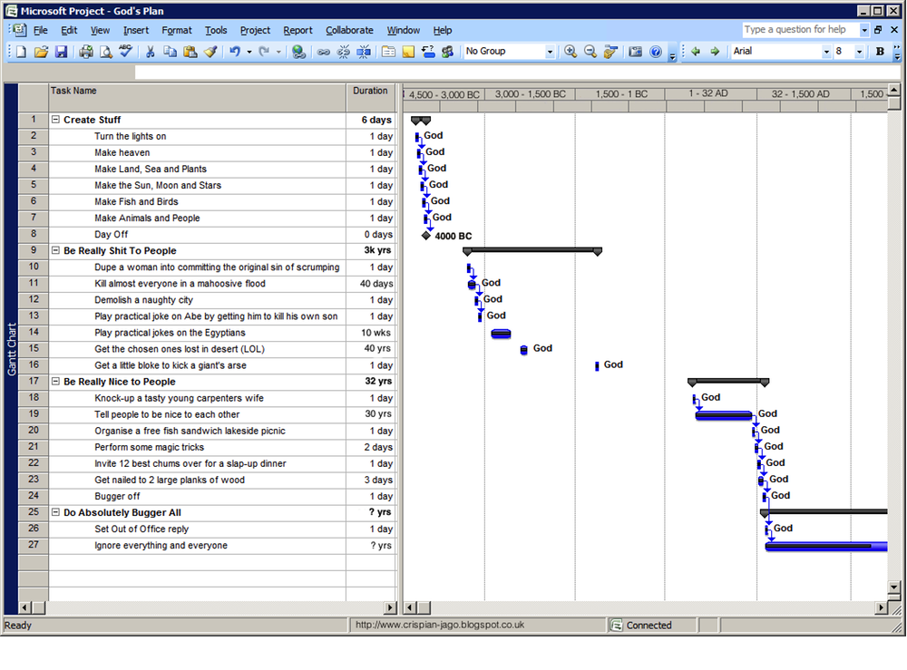This screenshot has width=907, height=670.
Task: Click the Print icon
Action: (85, 52)
